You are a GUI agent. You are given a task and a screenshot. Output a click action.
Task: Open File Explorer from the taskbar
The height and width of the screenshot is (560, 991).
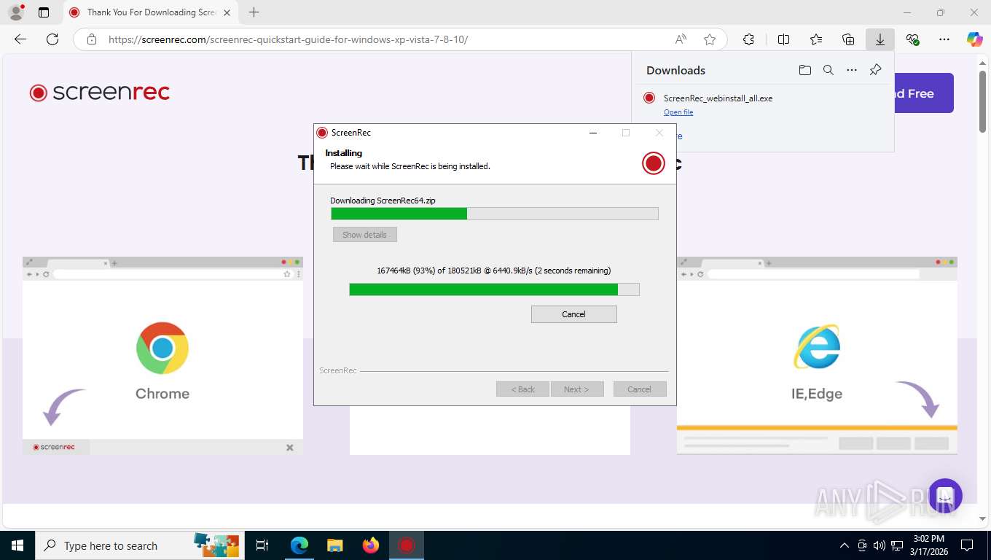click(334, 545)
